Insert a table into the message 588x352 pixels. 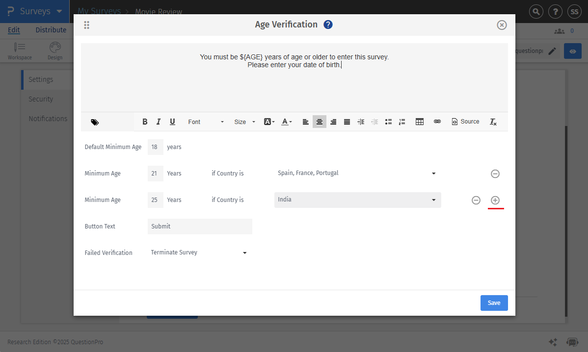click(420, 121)
